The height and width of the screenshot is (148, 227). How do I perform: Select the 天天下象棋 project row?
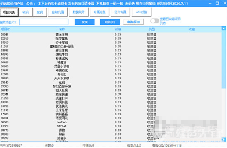[111, 78]
